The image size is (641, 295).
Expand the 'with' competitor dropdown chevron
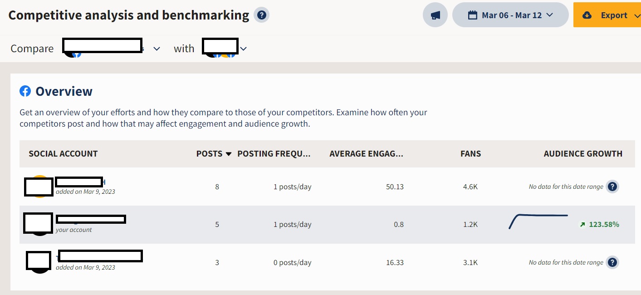point(243,49)
